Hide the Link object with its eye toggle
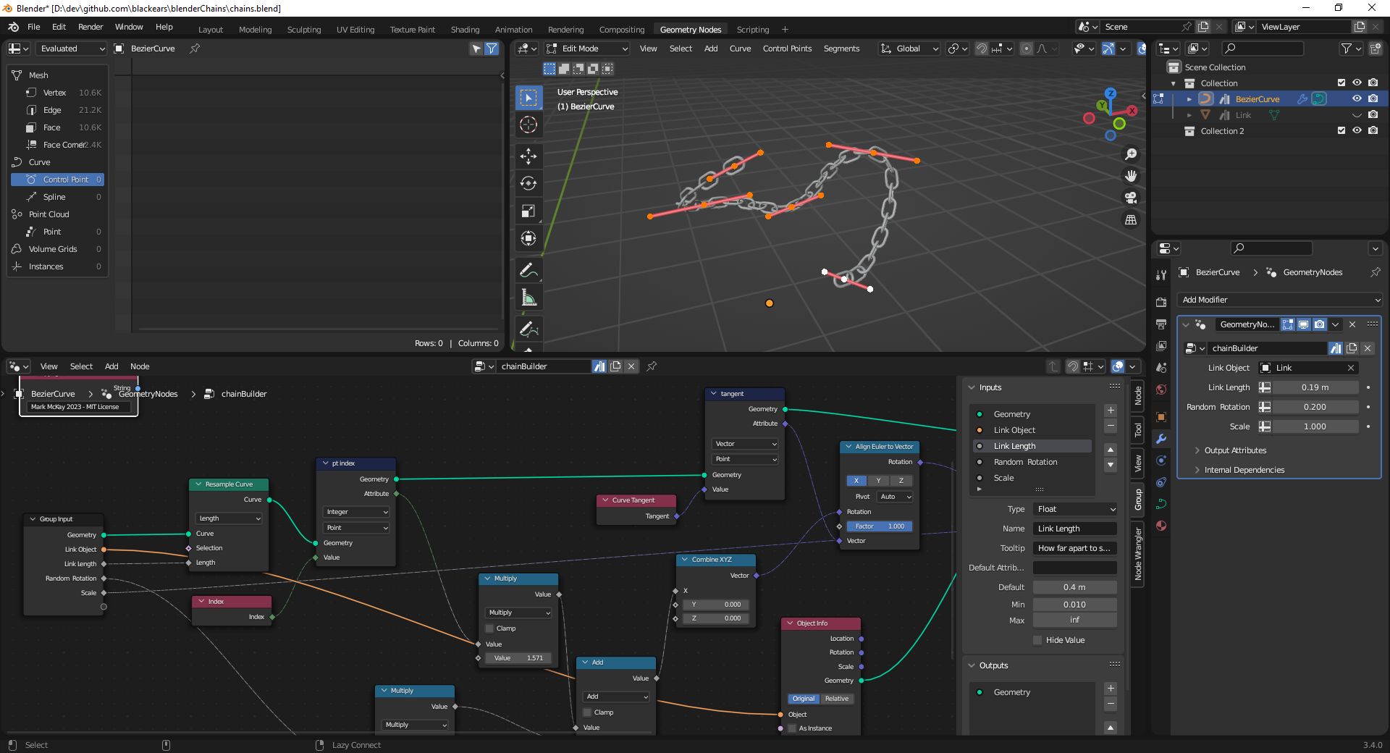The width and height of the screenshot is (1390, 753). [x=1357, y=114]
